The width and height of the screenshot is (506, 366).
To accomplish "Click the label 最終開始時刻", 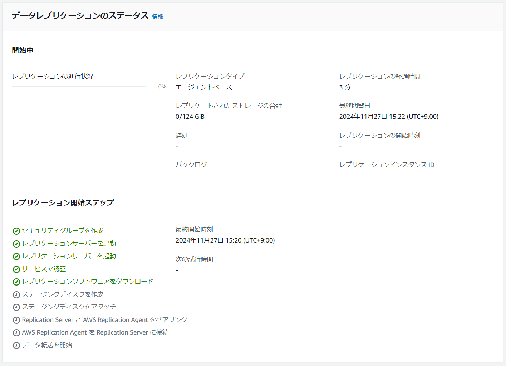I will point(194,229).
